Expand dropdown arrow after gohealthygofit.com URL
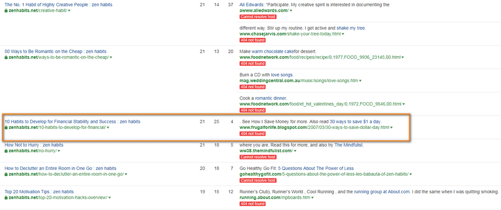501x210 pixels. [x=411, y=174]
